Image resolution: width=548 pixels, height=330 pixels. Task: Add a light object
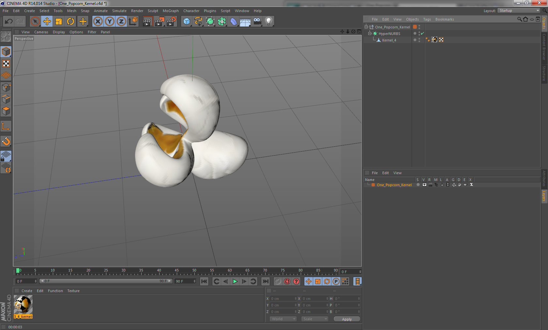269,22
